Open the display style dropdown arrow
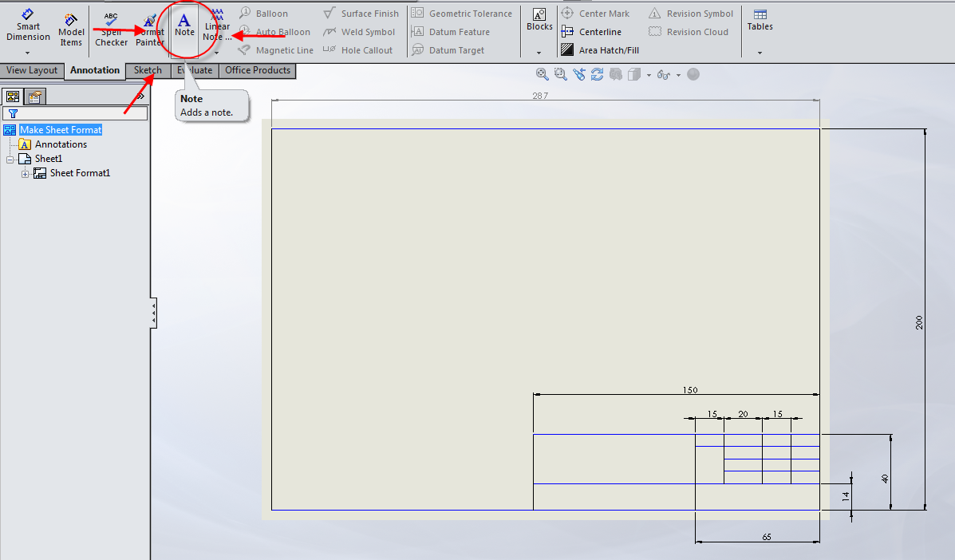 pos(649,74)
